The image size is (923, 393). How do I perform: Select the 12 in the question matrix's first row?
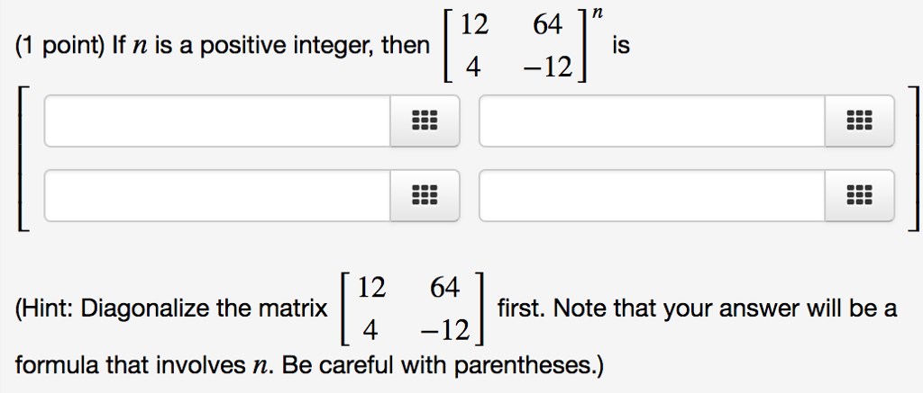coord(474,25)
